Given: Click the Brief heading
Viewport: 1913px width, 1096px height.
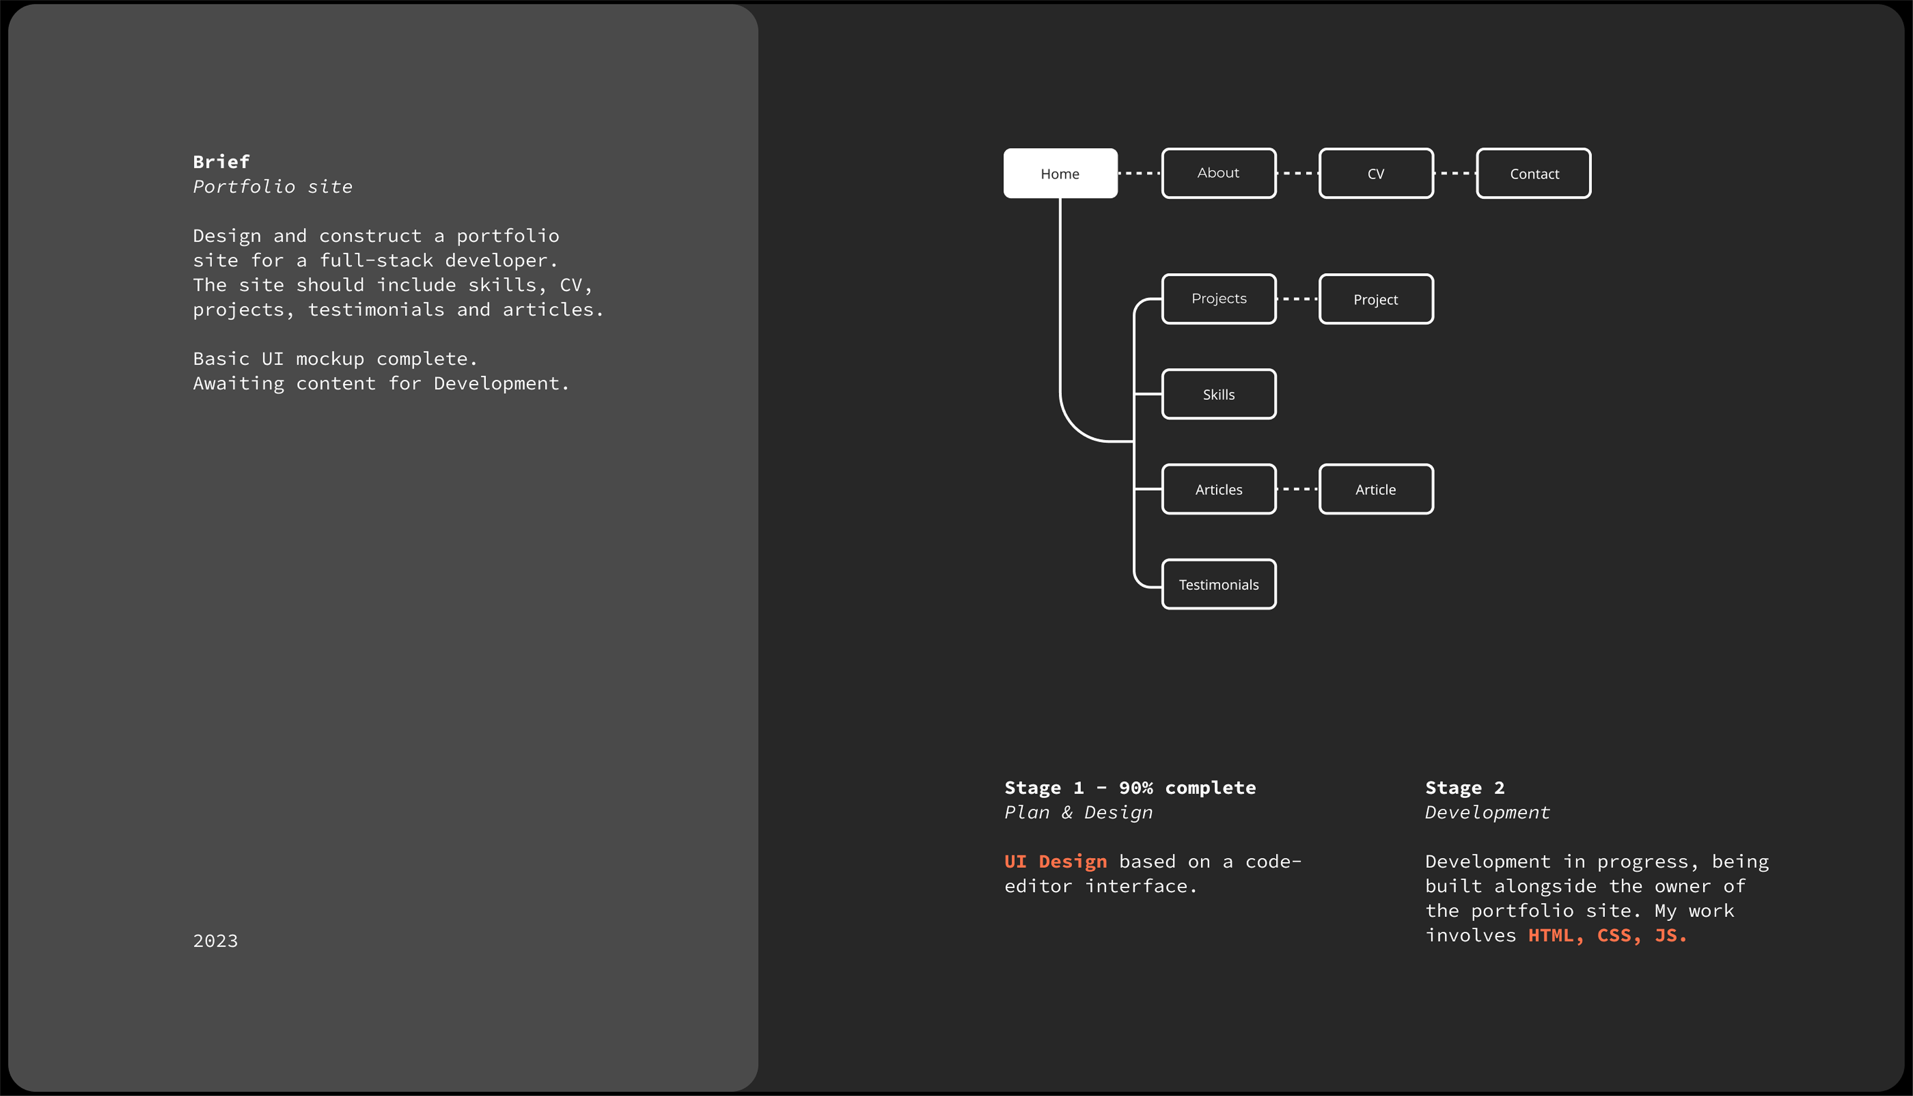Looking at the screenshot, I should pyautogui.click(x=221, y=162).
